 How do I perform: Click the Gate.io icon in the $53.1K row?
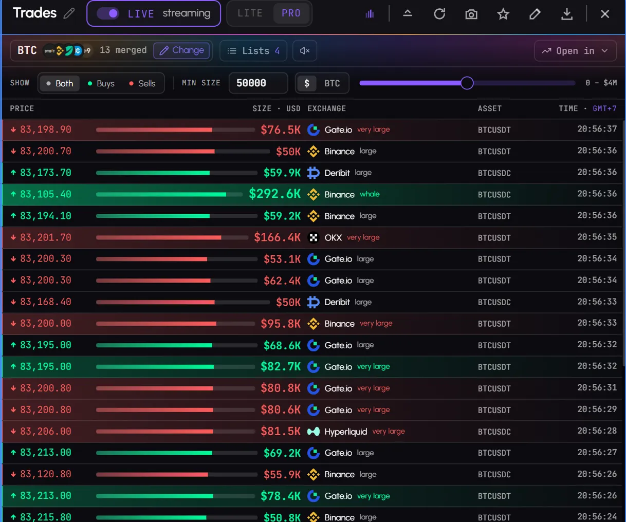pyautogui.click(x=314, y=259)
